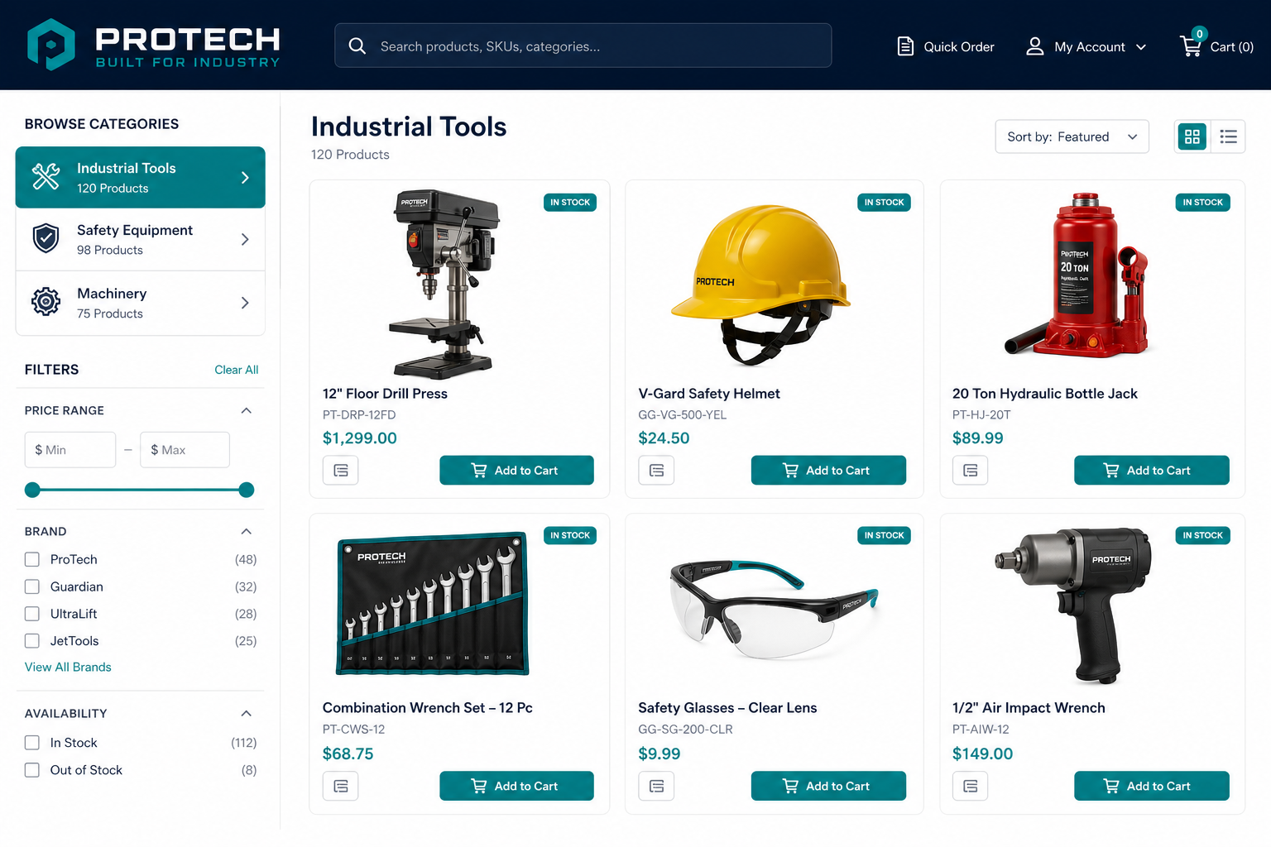Open details icon for 12" Floor Drill Press
This screenshot has height=847, width=1271.
click(341, 471)
